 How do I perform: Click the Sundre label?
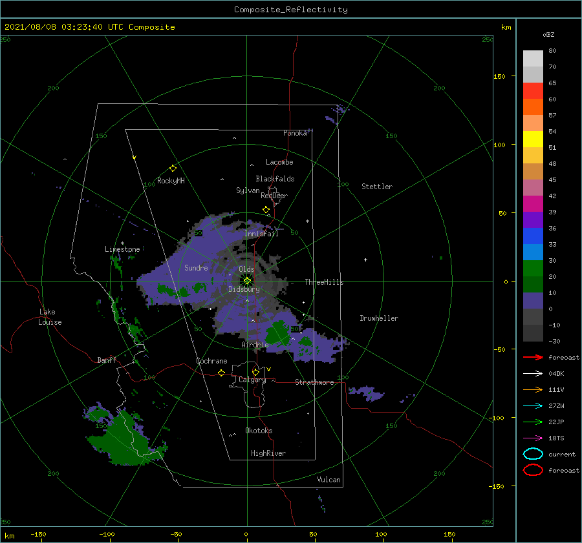(196, 267)
